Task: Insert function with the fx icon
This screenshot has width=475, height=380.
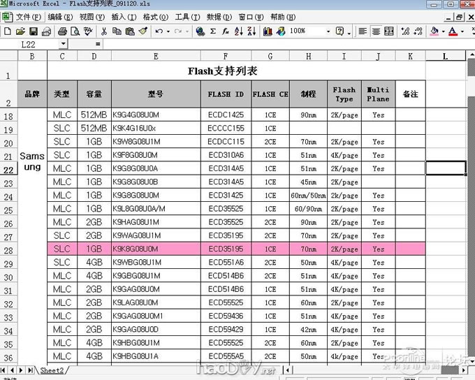Action: 226,31
